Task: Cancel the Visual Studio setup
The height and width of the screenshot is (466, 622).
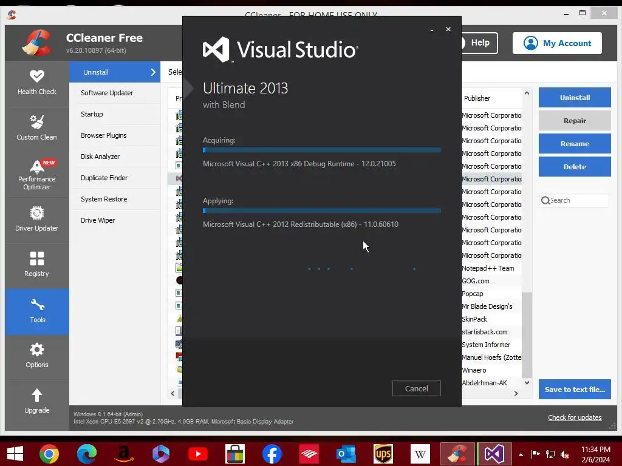Action: point(417,388)
